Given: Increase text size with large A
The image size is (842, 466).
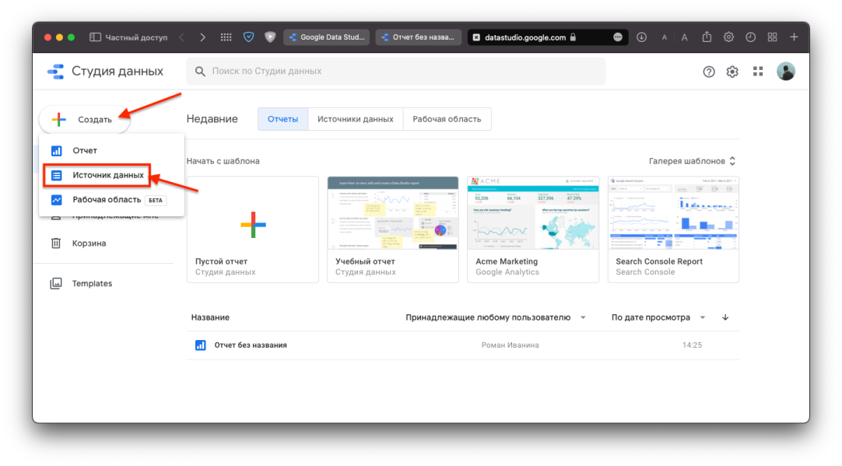Looking at the screenshot, I should (684, 37).
